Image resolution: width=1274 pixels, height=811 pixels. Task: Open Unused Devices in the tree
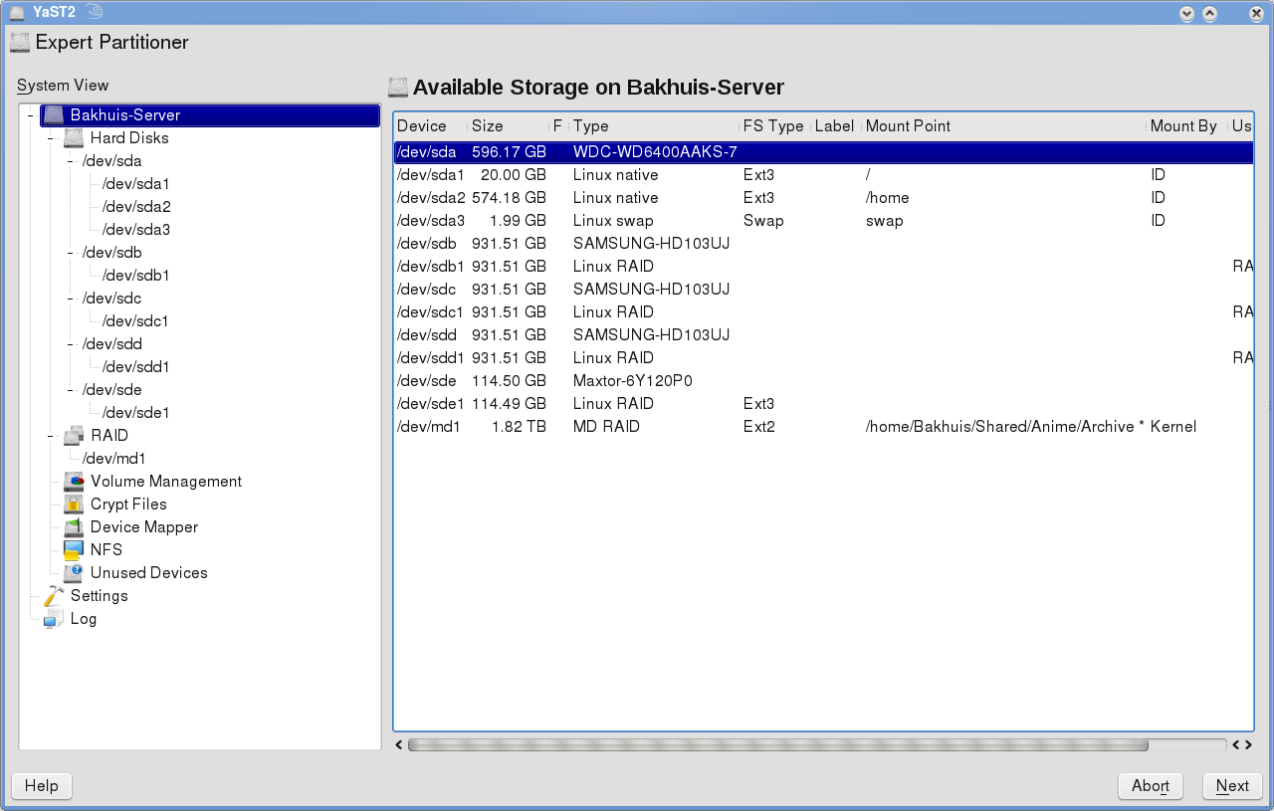click(149, 573)
